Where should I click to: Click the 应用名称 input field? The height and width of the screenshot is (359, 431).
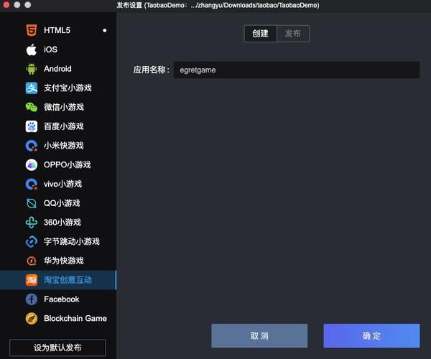(x=296, y=70)
